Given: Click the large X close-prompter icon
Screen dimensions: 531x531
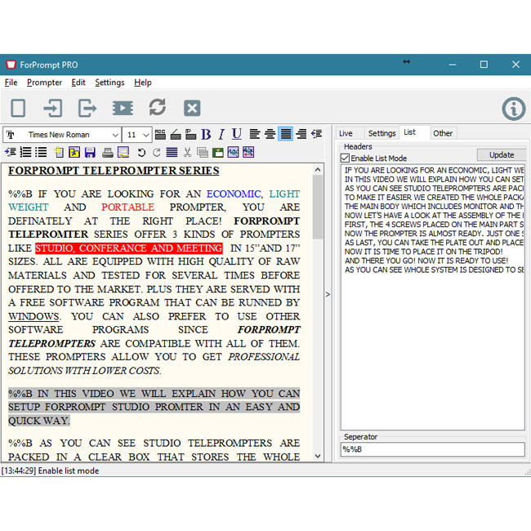Looking at the screenshot, I should (192, 108).
